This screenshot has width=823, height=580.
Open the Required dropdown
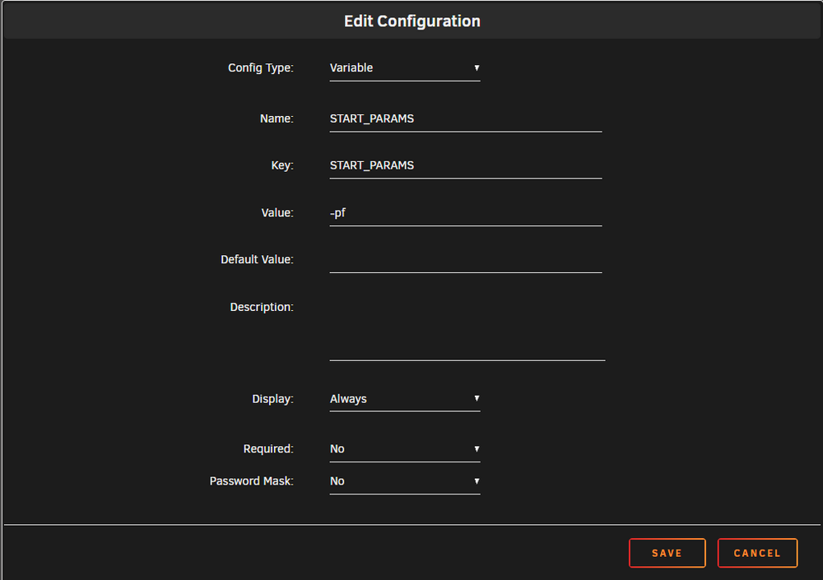click(x=405, y=449)
